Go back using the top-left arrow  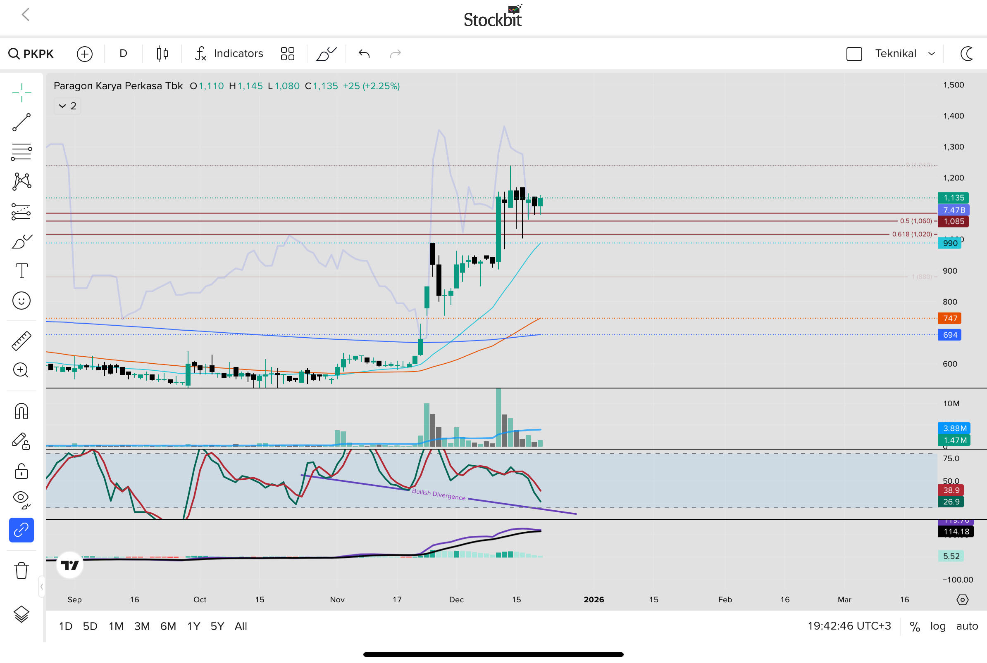(x=25, y=15)
